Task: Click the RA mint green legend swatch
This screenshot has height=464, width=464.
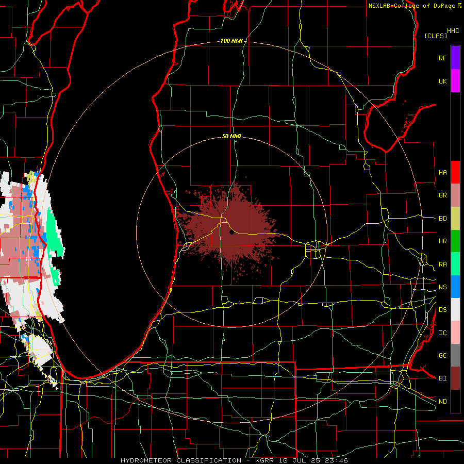Action: coord(455,264)
